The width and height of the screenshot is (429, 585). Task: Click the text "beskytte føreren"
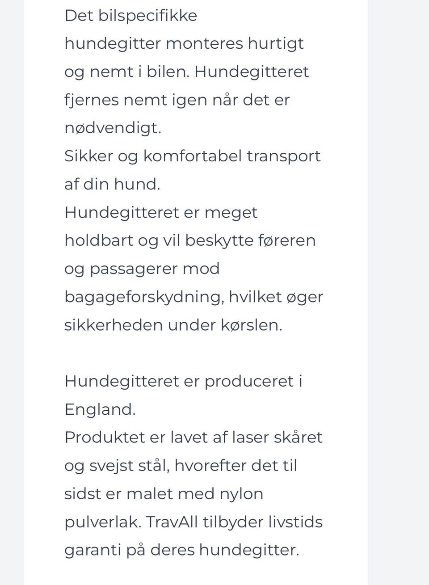250,240
